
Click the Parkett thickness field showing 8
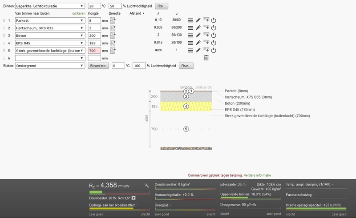coord(94,20)
